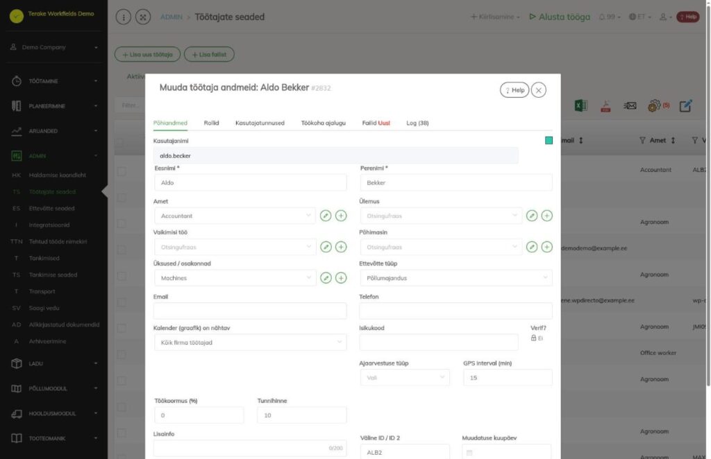Edit the Ülemus entry with the pencil icon

(x=532, y=216)
